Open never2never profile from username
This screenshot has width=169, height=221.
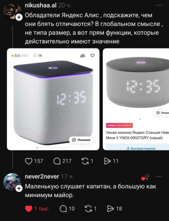click(x=42, y=176)
